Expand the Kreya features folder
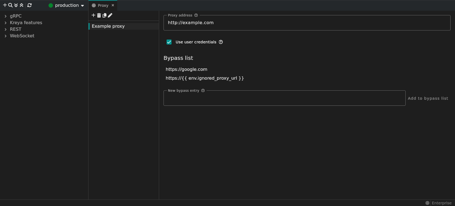Screen dimensions: 455x206 click(5, 23)
